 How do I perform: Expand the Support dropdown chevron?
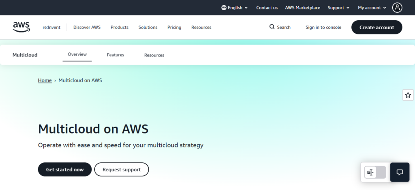pyautogui.click(x=348, y=8)
